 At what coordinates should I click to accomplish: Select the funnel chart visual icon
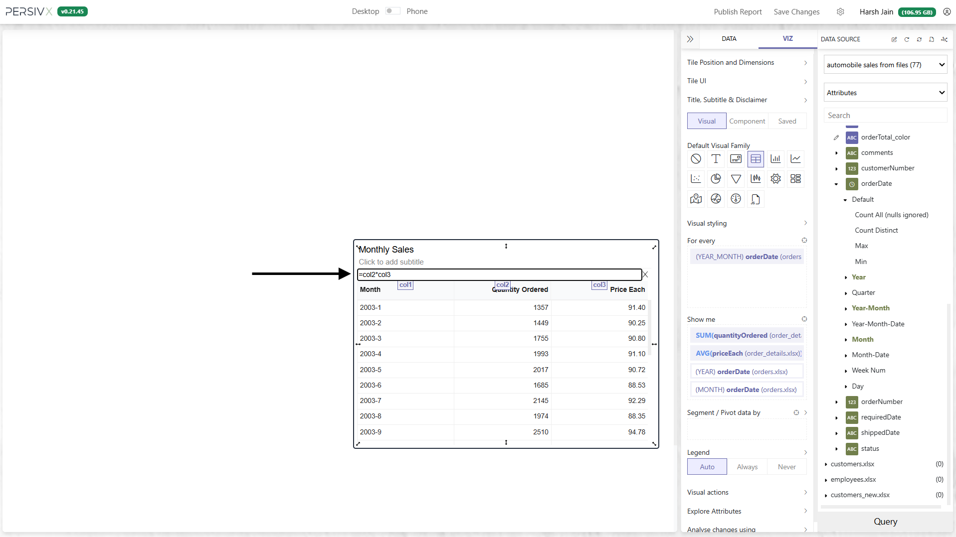(x=736, y=179)
